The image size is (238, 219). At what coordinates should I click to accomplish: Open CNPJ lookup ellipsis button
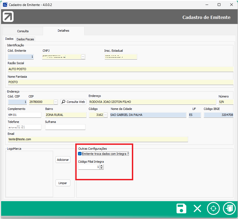click(x=83, y=57)
